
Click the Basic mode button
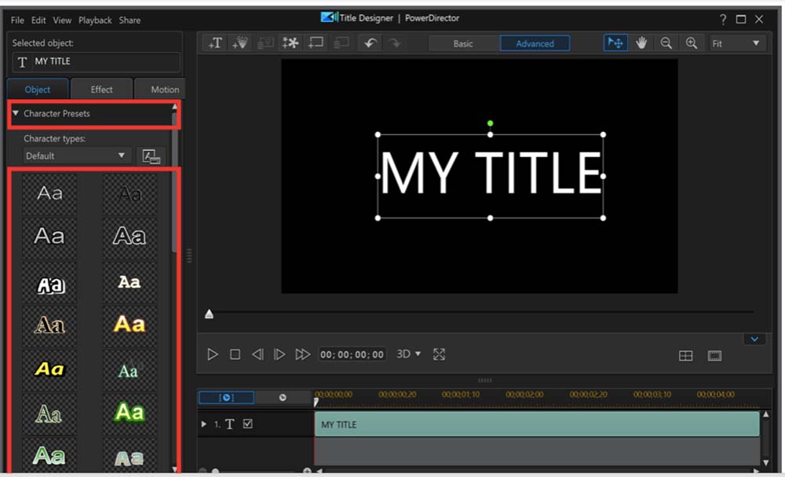point(462,43)
